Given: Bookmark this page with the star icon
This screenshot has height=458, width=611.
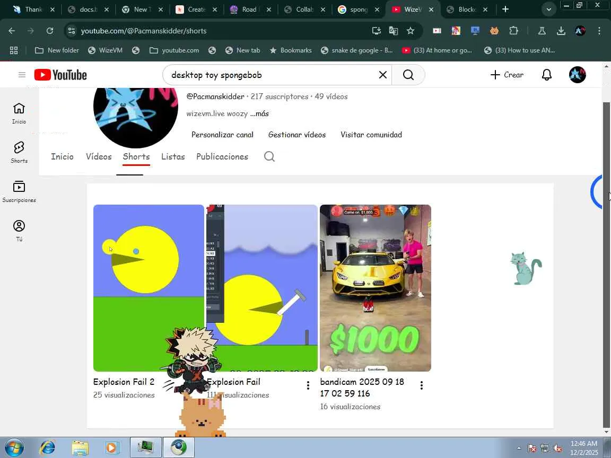Looking at the screenshot, I should [x=411, y=31].
